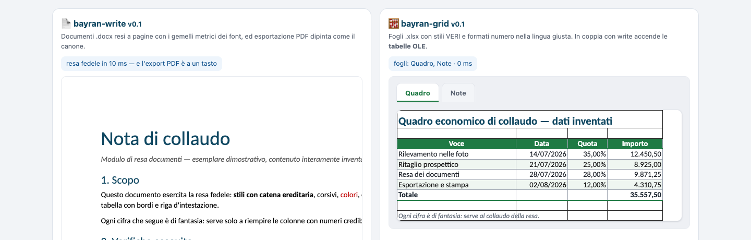Click paragraph 'Ogni cifra che segue è di fantasia'
Screen dimensions: 751x240
pos(232,221)
